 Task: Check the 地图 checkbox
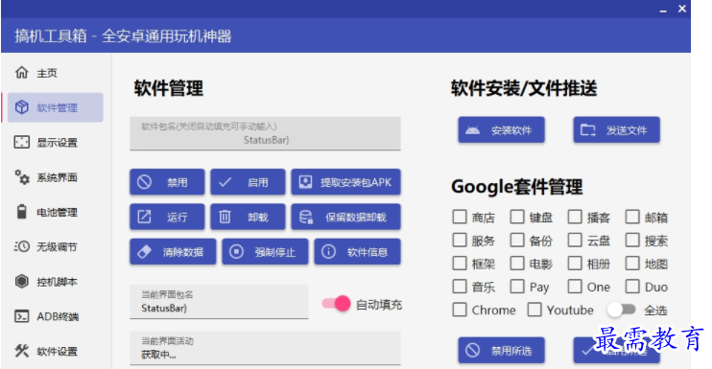[632, 264]
